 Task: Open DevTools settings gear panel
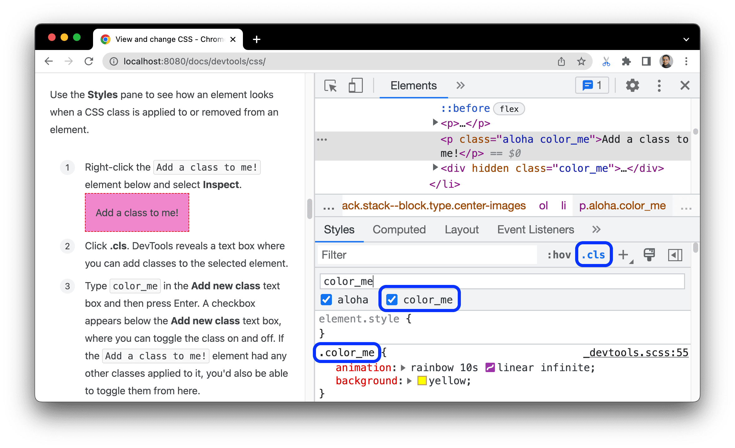(x=632, y=86)
